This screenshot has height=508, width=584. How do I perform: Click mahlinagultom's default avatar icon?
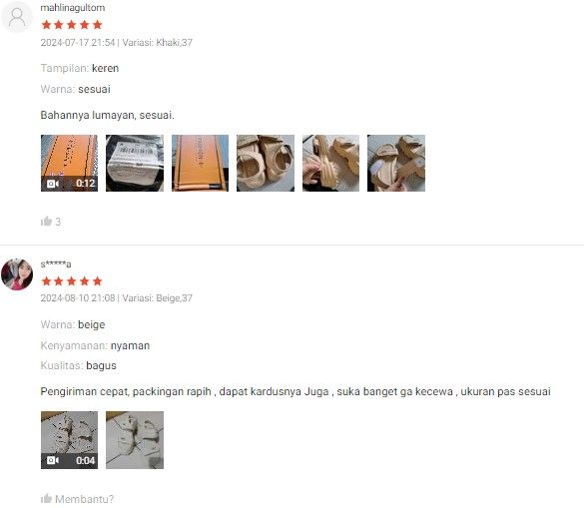[x=17, y=17]
